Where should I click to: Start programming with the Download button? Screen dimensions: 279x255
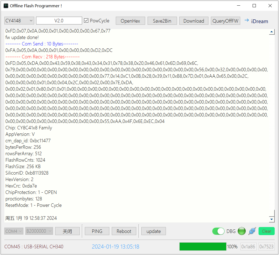coord(194,21)
